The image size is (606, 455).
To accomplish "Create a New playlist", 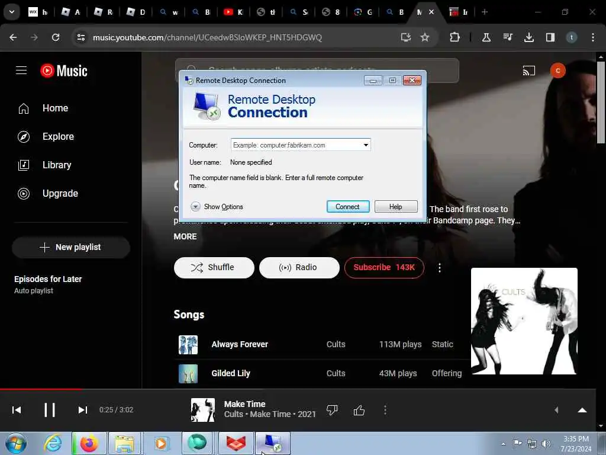I will pos(71,247).
